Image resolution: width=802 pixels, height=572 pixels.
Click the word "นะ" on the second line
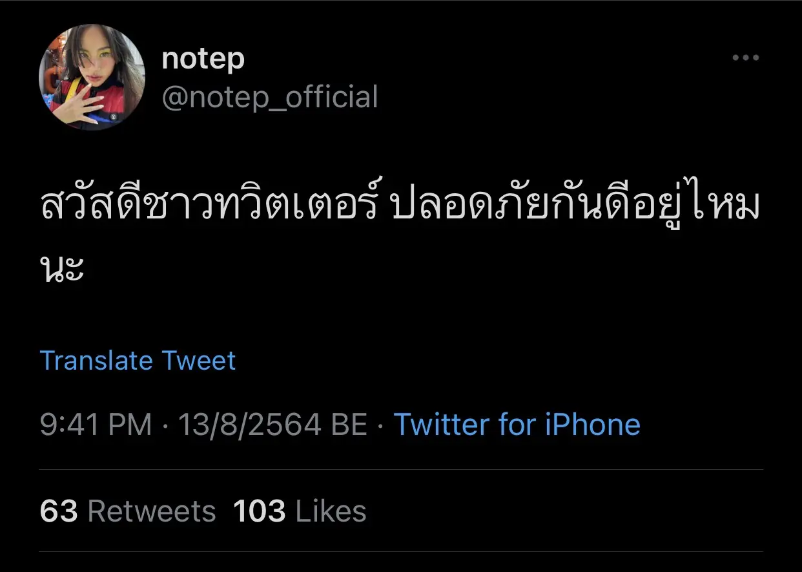pos(62,269)
